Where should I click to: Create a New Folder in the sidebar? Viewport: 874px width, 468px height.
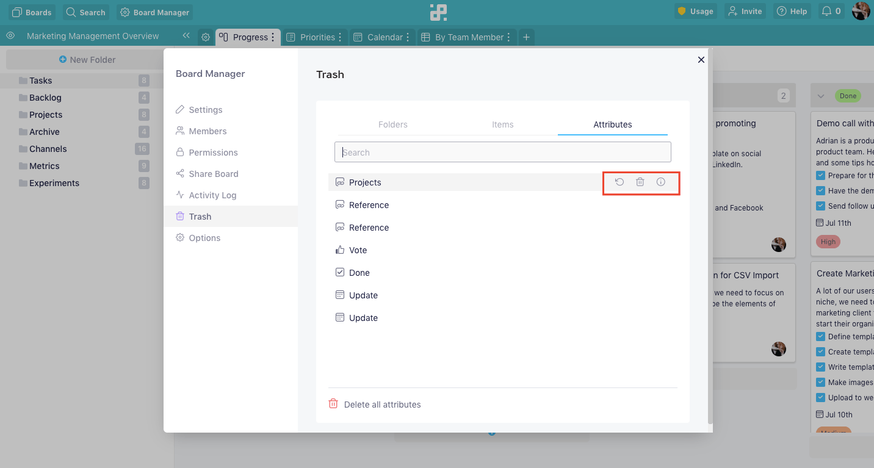coord(87,60)
